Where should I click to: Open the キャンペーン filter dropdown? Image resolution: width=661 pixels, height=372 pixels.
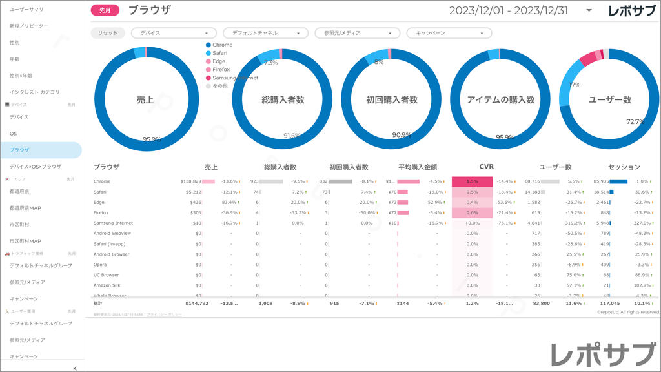point(449,33)
